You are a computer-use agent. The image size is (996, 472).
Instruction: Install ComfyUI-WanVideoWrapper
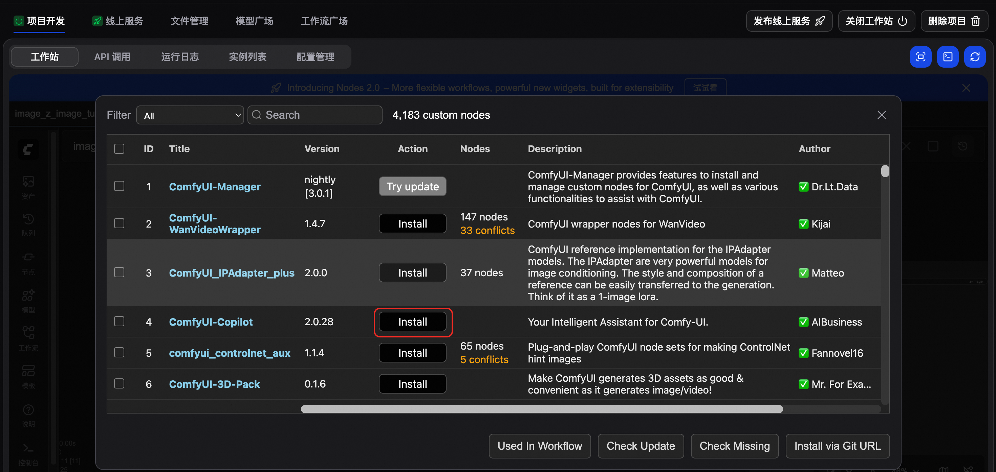tap(413, 223)
